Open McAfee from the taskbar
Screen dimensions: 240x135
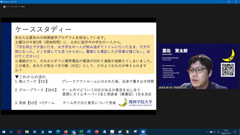coord(19,132)
